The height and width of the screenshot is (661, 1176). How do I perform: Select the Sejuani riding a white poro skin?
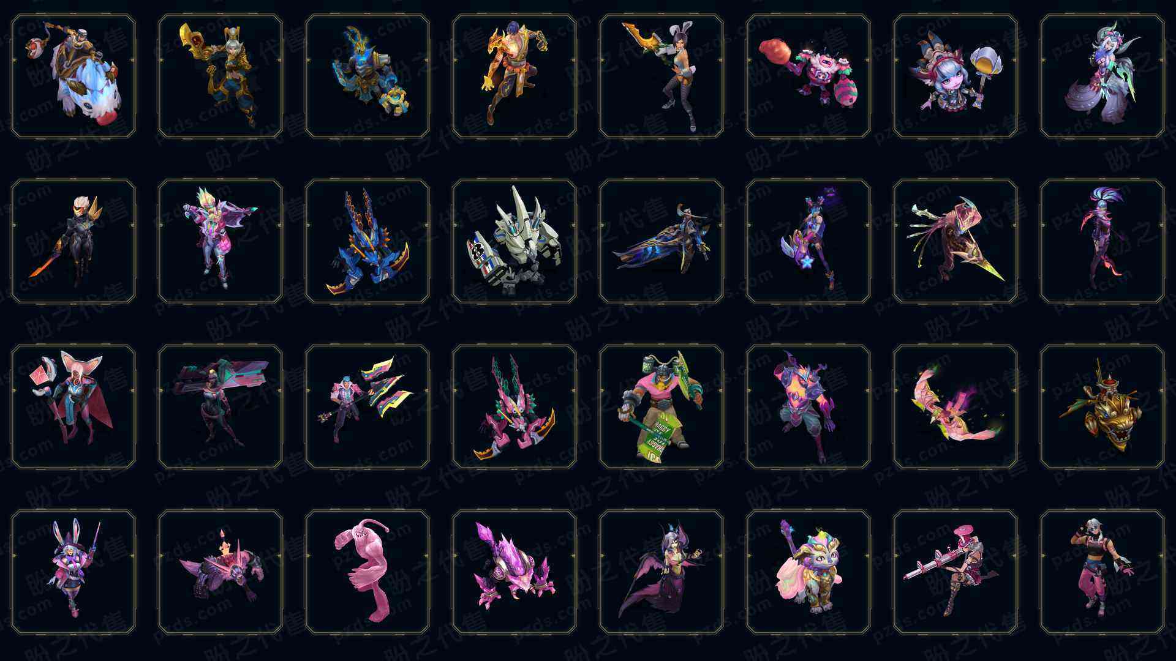(x=73, y=77)
